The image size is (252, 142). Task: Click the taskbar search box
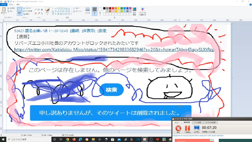(x=29, y=139)
